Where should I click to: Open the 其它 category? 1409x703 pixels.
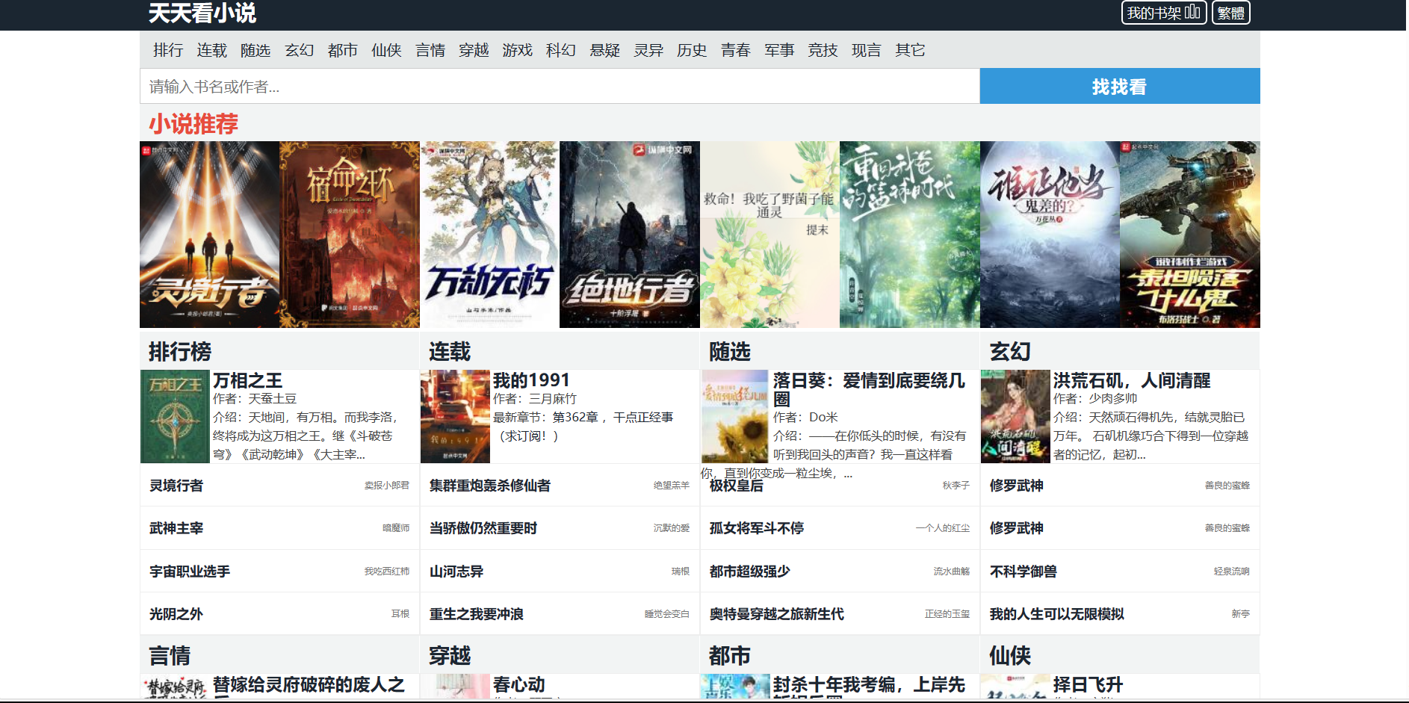(910, 50)
